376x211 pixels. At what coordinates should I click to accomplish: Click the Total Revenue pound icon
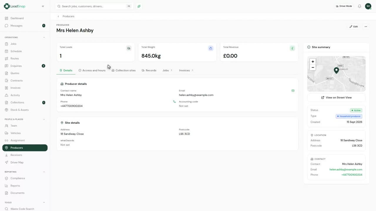(x=292, y=48)
